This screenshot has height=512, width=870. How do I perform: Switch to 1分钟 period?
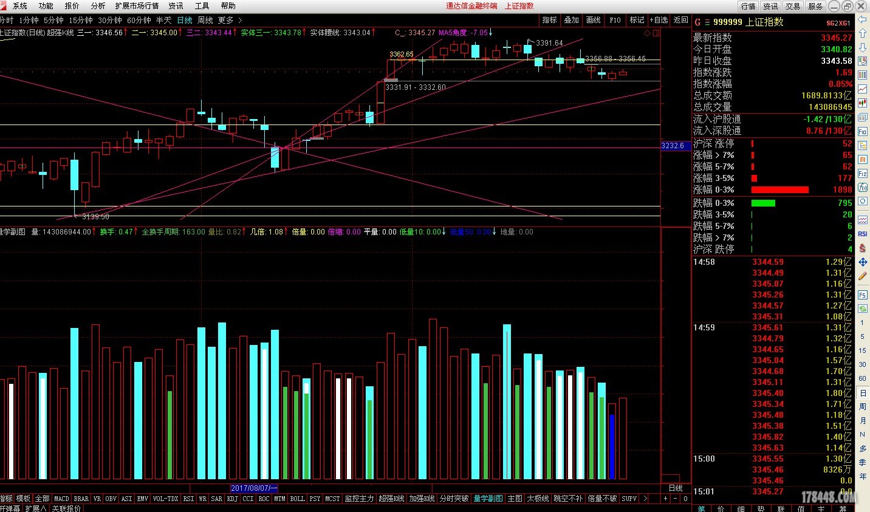pyautogui.click(x=29, y=20)
